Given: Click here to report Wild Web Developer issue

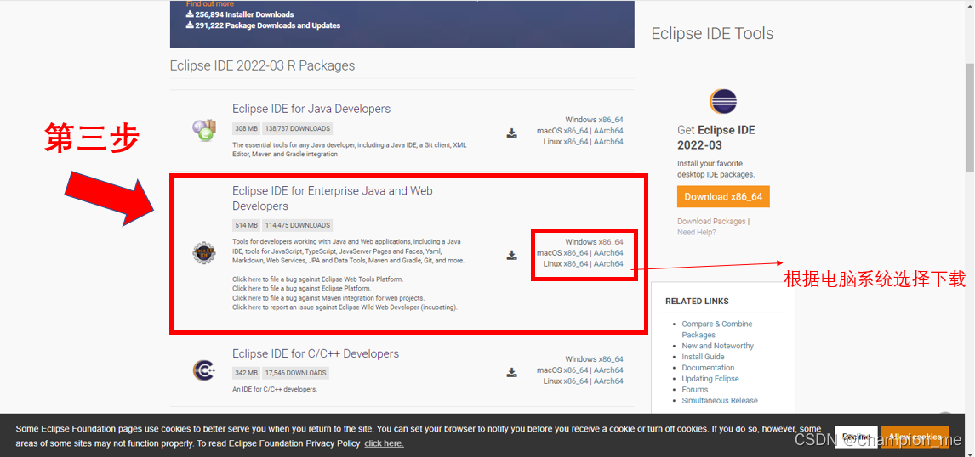Looking at the screenshot, I should (x=254, y=307).
